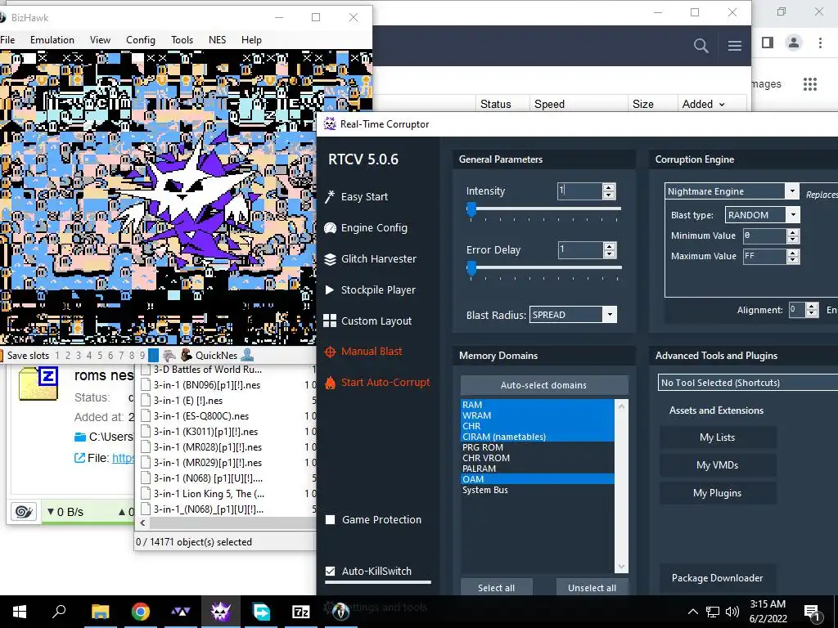Select save slot 5 in BizHawk
Image resolution: width=838 pixels, height=628 pixels.
point(99,355)
